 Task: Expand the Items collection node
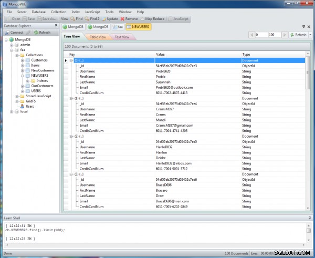[x=22, y=65]
